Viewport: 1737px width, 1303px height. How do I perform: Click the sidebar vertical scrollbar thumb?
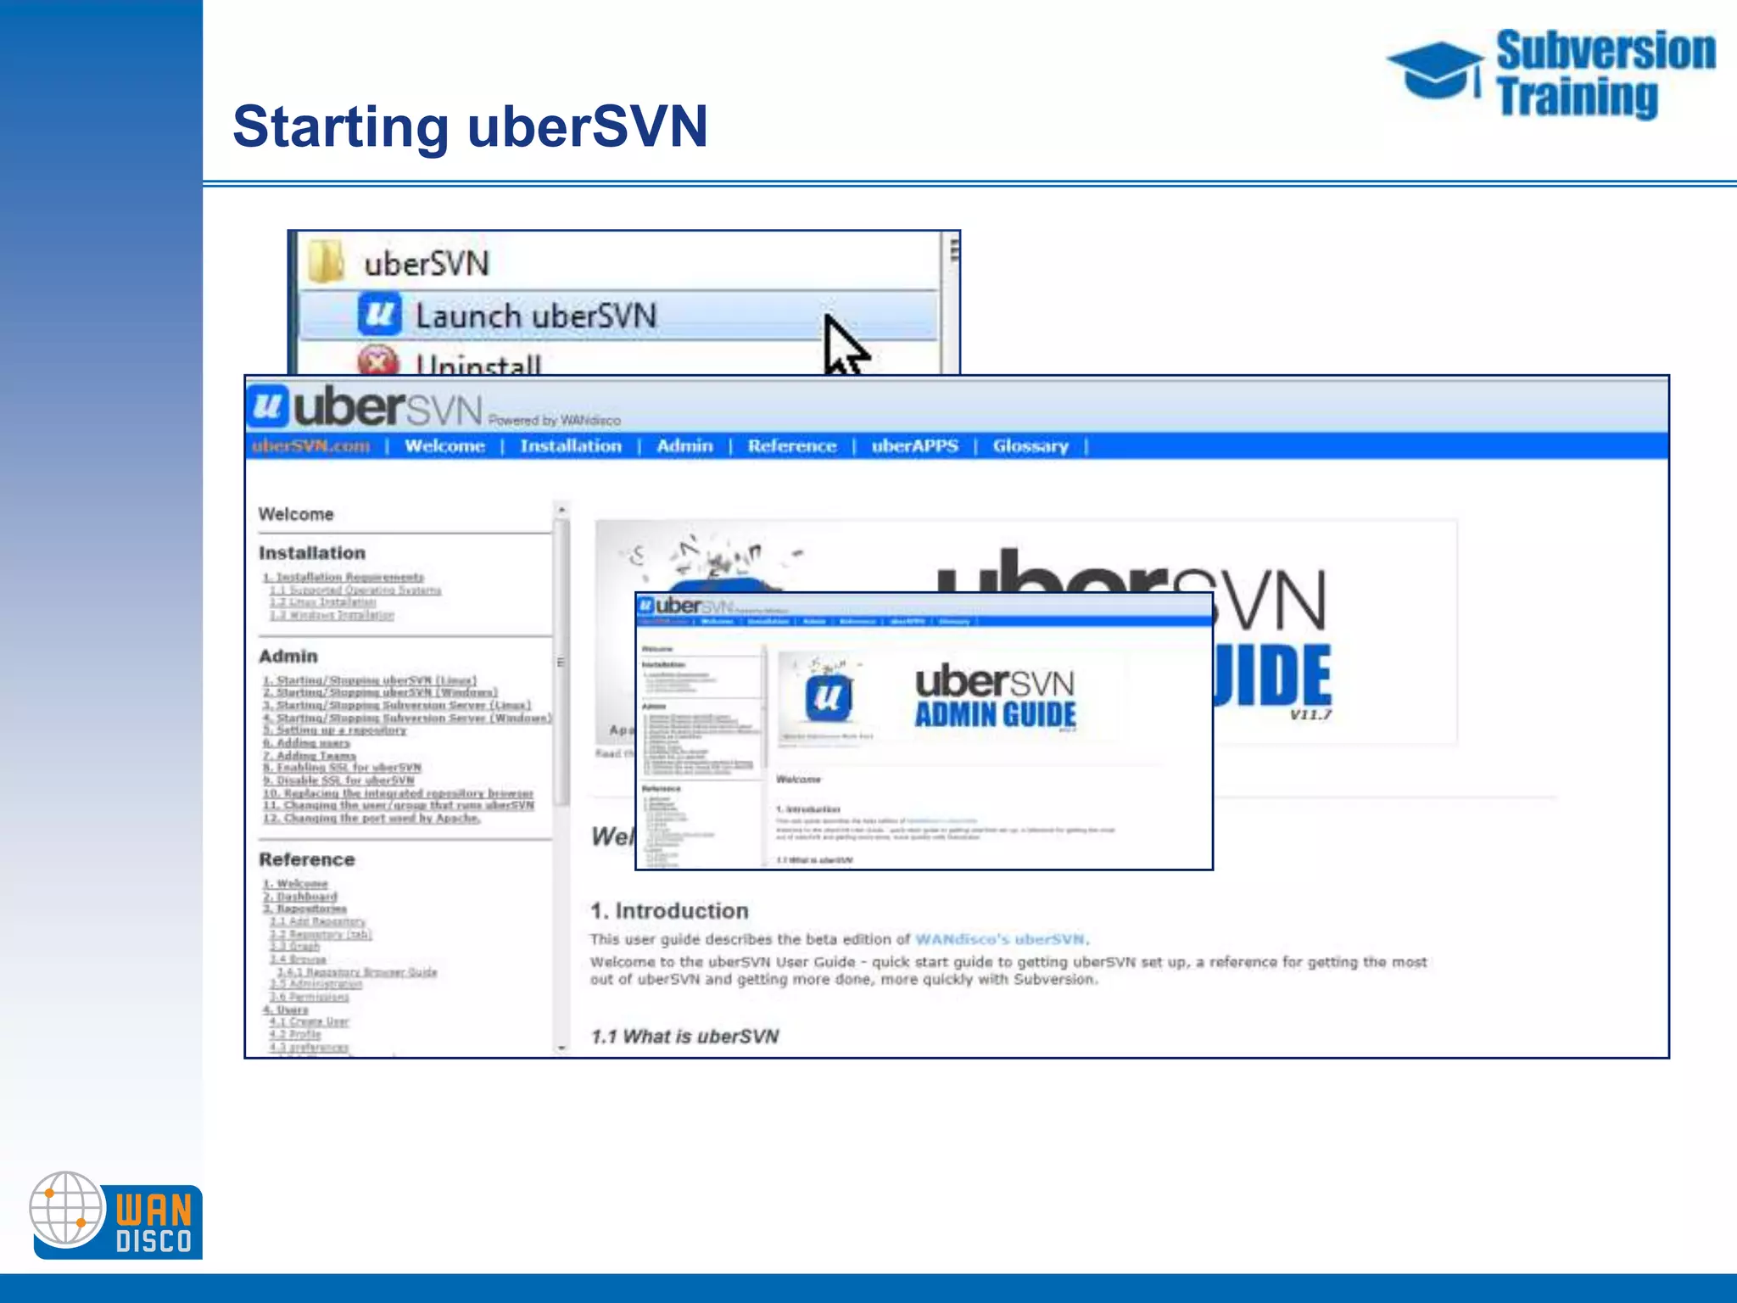point(561,662)
